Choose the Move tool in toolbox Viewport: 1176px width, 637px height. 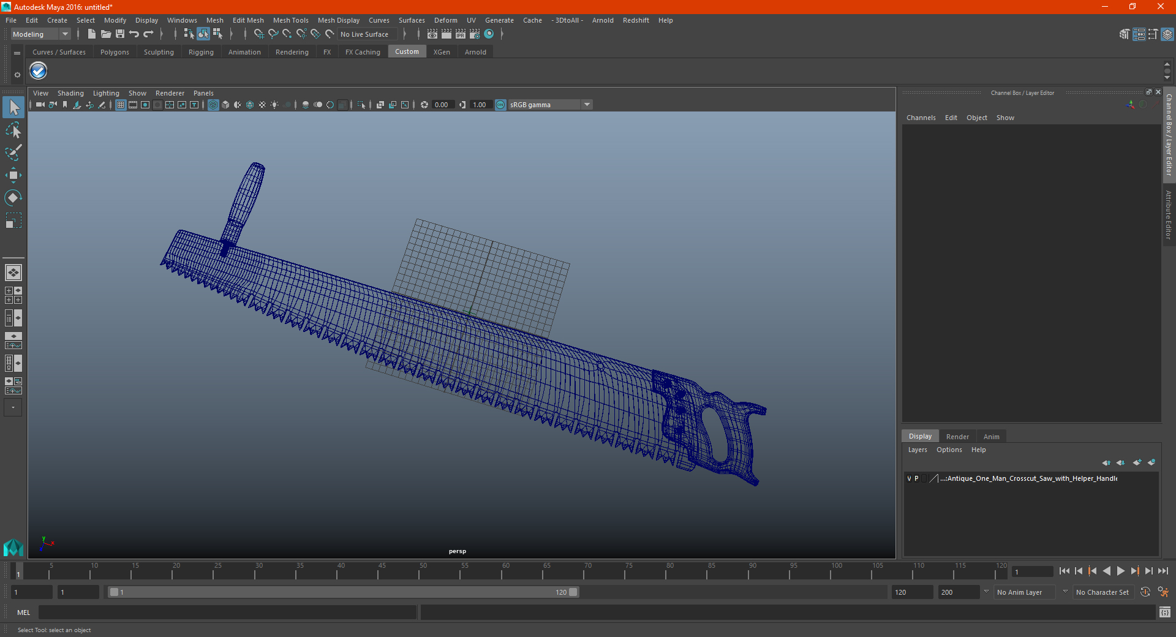13,175
